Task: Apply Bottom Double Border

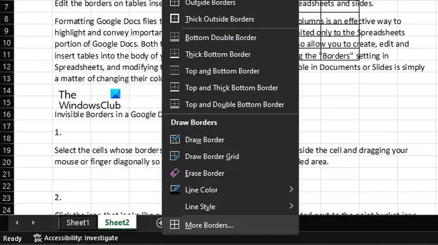Action: click(x=230, y=37)
